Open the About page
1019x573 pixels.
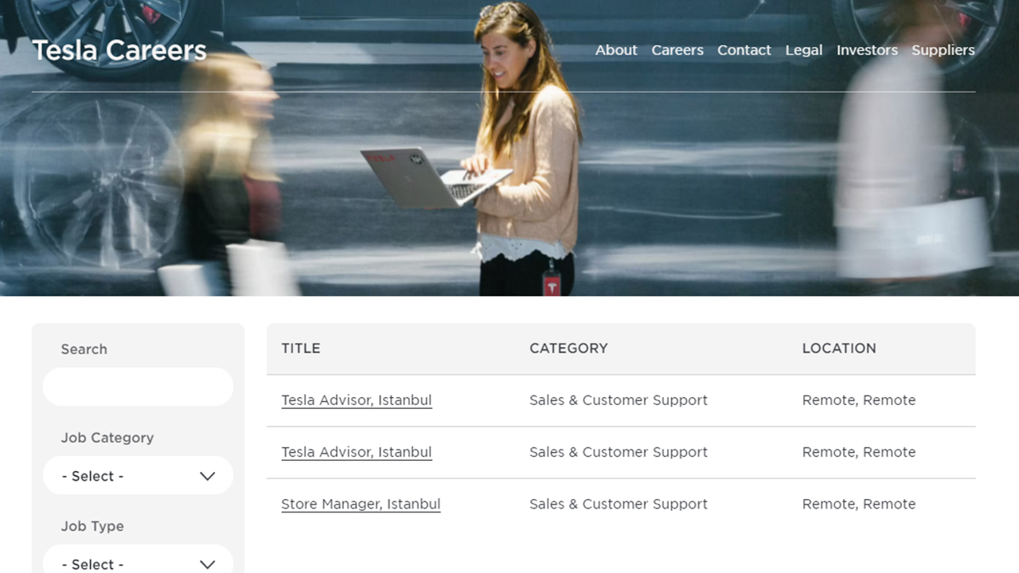pos(616,50)
